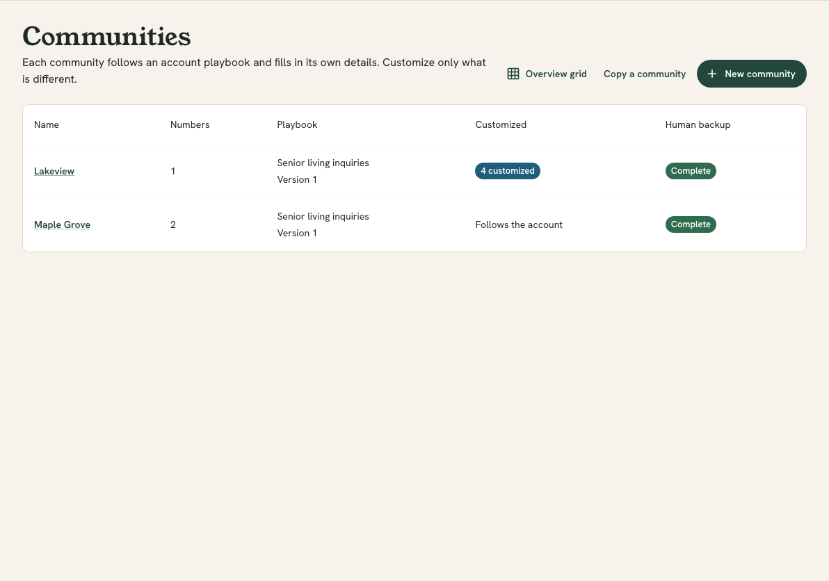Click Lakeview's Senior living inquiries playbook

[x=323, y=163]
